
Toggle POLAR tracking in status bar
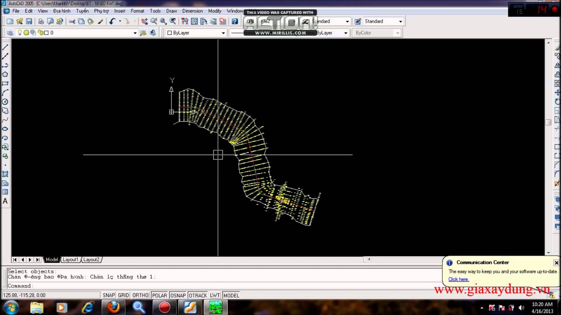click(160, 295)
